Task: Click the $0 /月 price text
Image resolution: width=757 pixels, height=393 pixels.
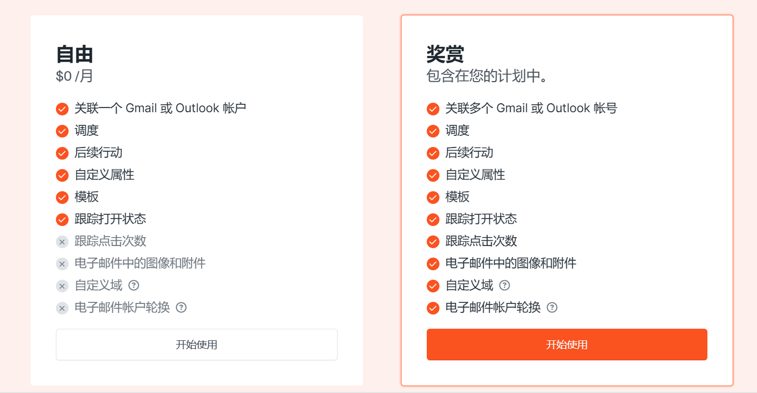Action: click(74, 76)
